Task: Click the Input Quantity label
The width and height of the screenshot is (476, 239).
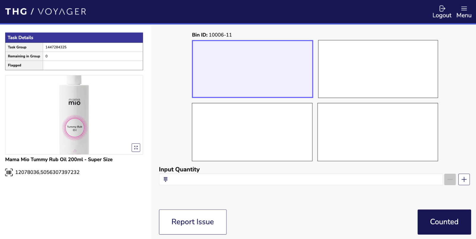Action: 179,169
